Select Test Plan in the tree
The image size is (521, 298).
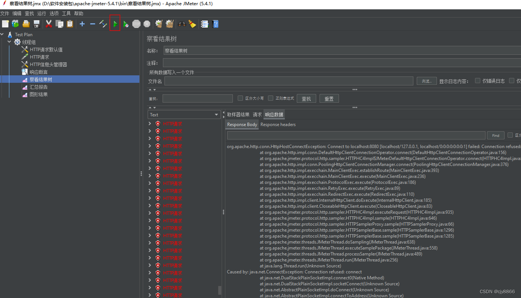[x=24, y=35]
